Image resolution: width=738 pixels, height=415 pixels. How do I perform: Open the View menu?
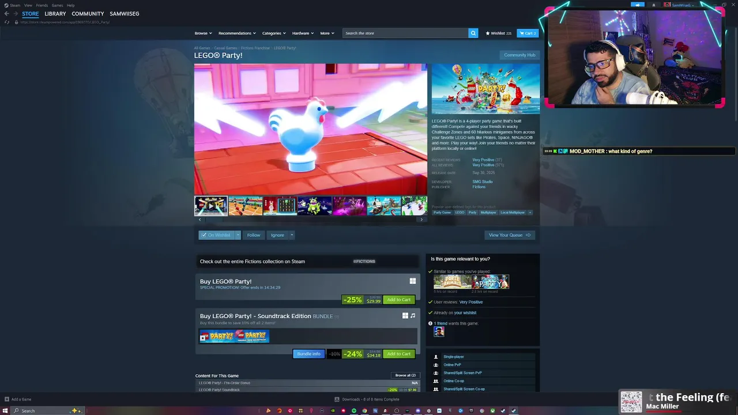pyautogui.click(x=28, y=5)
